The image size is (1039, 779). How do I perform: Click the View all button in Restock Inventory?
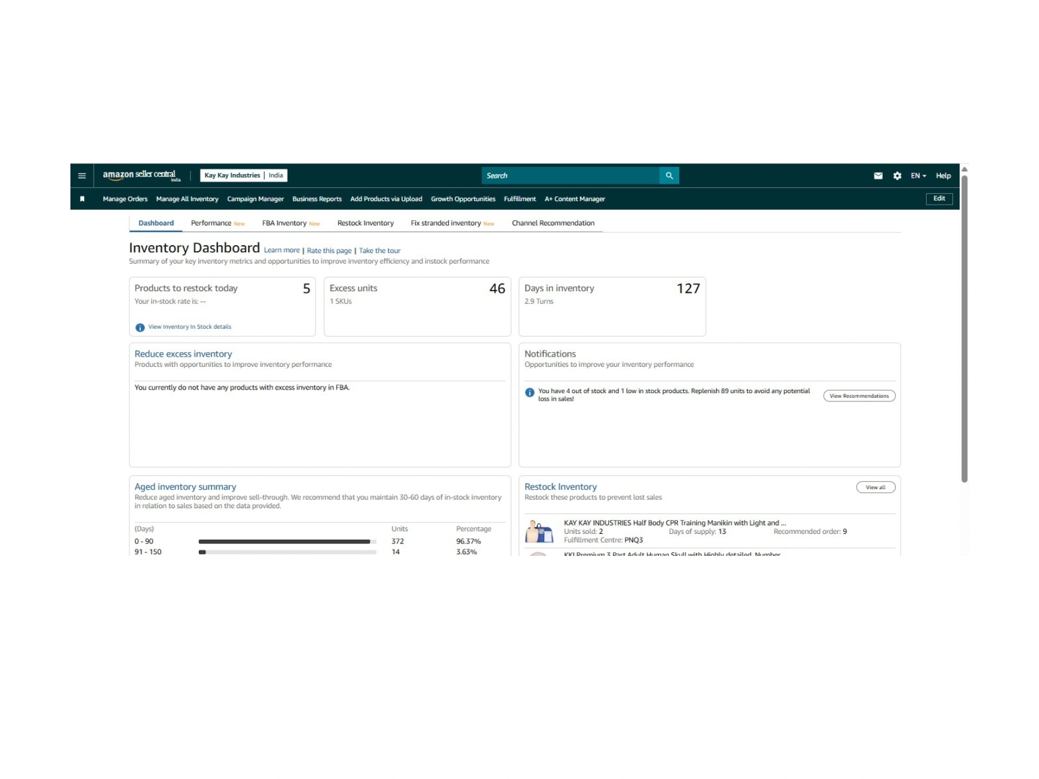click(875, 487)
